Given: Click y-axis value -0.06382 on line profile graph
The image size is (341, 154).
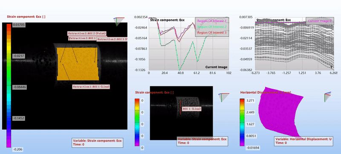Looking at the screenshot, I should [x=246, y=70].
